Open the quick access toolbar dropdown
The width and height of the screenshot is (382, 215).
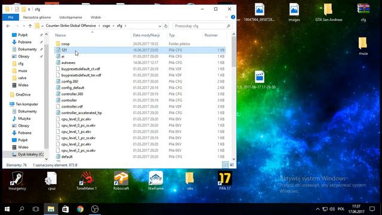[x=29, y=10]
